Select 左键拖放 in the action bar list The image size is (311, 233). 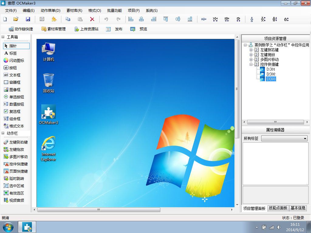(14, 149)
